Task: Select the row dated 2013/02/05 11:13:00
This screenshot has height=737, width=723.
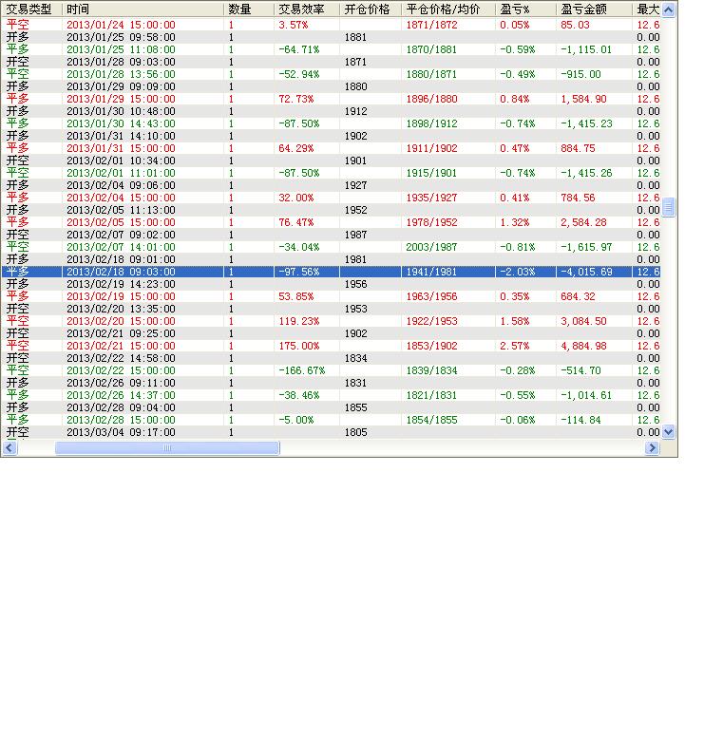Action: tap(331, 210)
